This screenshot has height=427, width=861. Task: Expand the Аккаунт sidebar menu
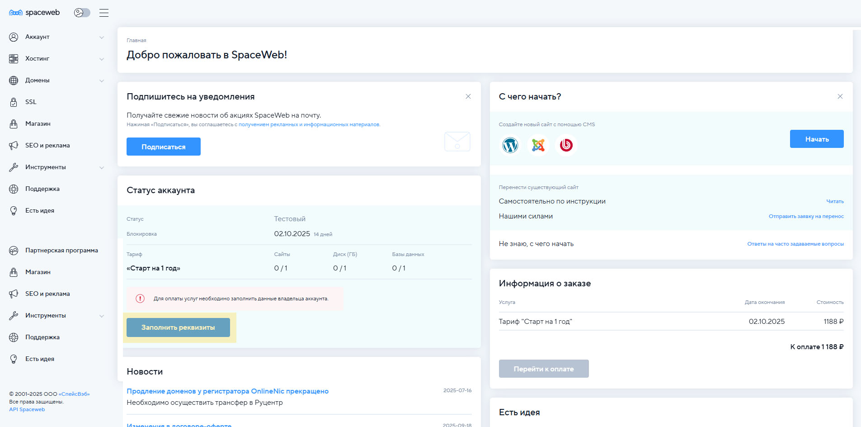pyautogui.click(x=102, y=37)
